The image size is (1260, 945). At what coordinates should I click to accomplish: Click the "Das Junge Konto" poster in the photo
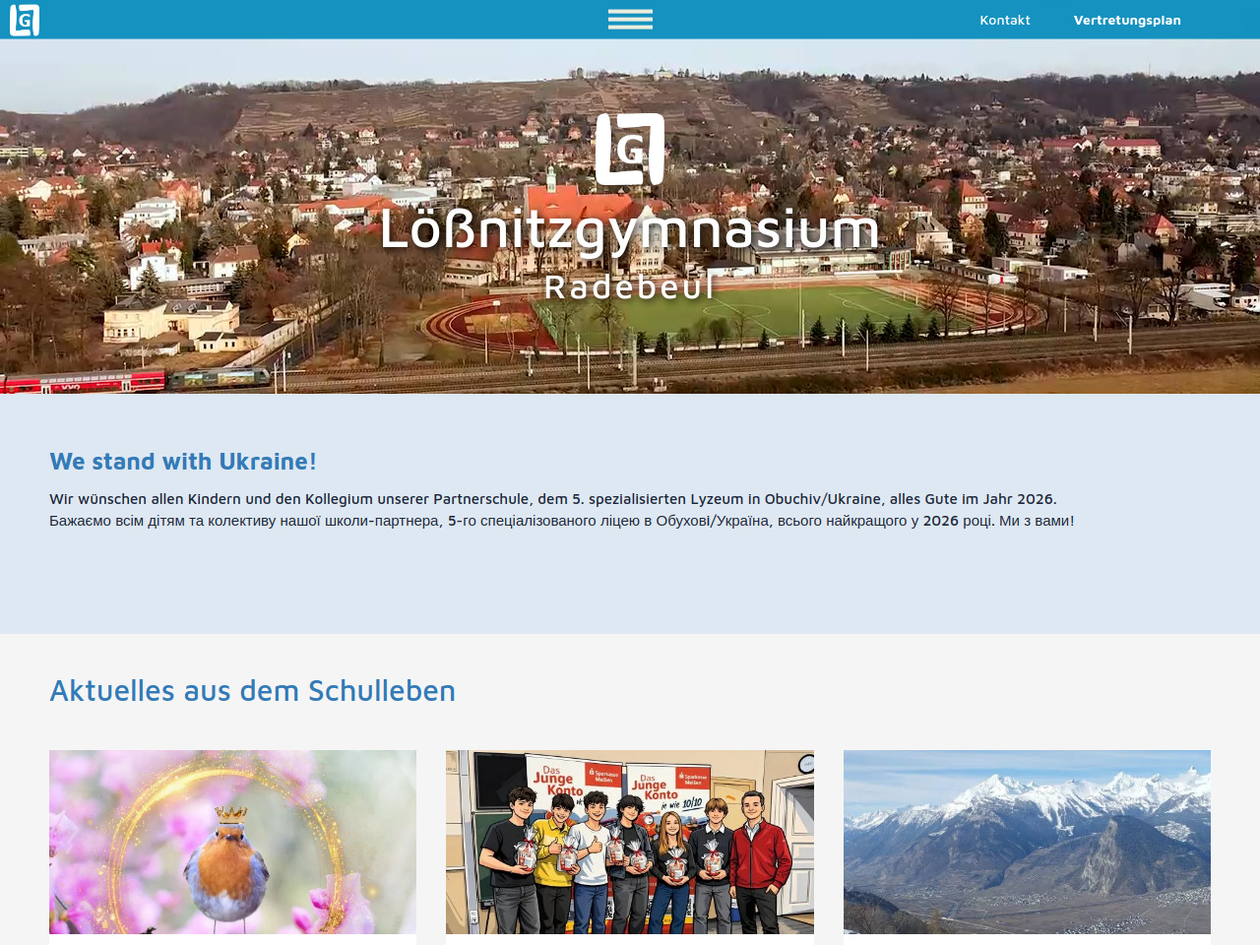pos(559,780)
